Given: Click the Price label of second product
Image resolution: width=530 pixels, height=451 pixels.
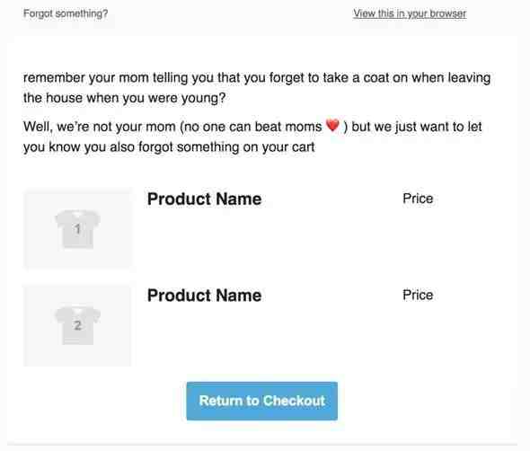Looking at the screenshot, I should (x=418, y=296).
